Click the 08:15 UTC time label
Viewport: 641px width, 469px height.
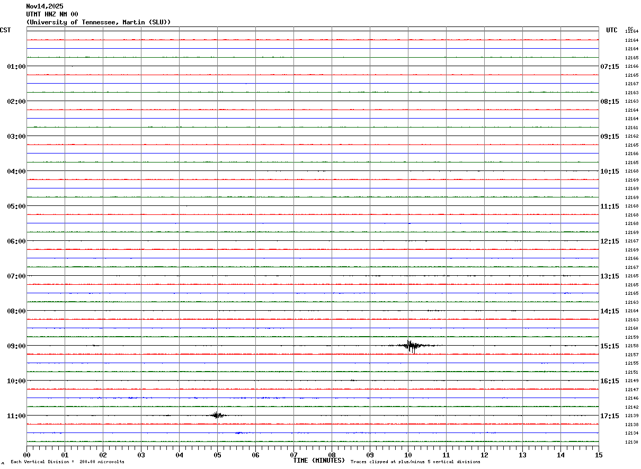[609, 101]
